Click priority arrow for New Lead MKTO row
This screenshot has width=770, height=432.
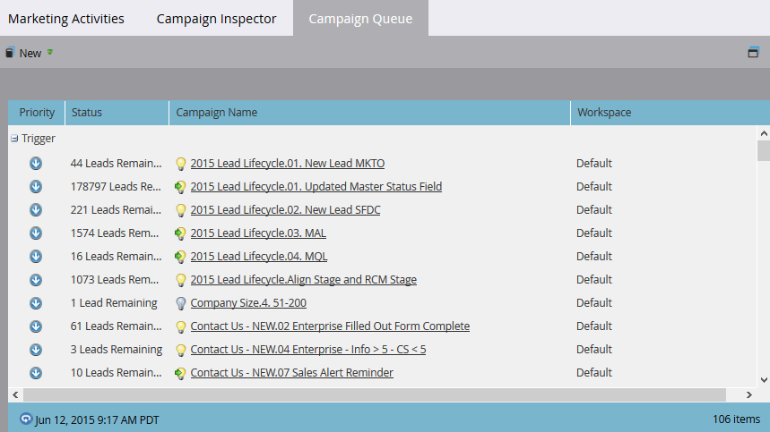pos(35,163)
